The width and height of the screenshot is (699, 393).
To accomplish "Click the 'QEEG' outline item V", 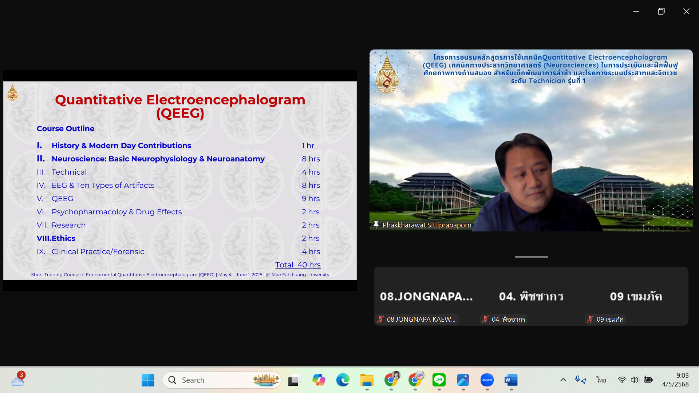I will tap(62, 199).
